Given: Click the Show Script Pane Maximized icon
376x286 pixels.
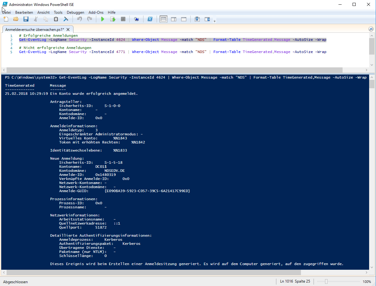Looking at the screenshot, I should (x=183, y=19).
